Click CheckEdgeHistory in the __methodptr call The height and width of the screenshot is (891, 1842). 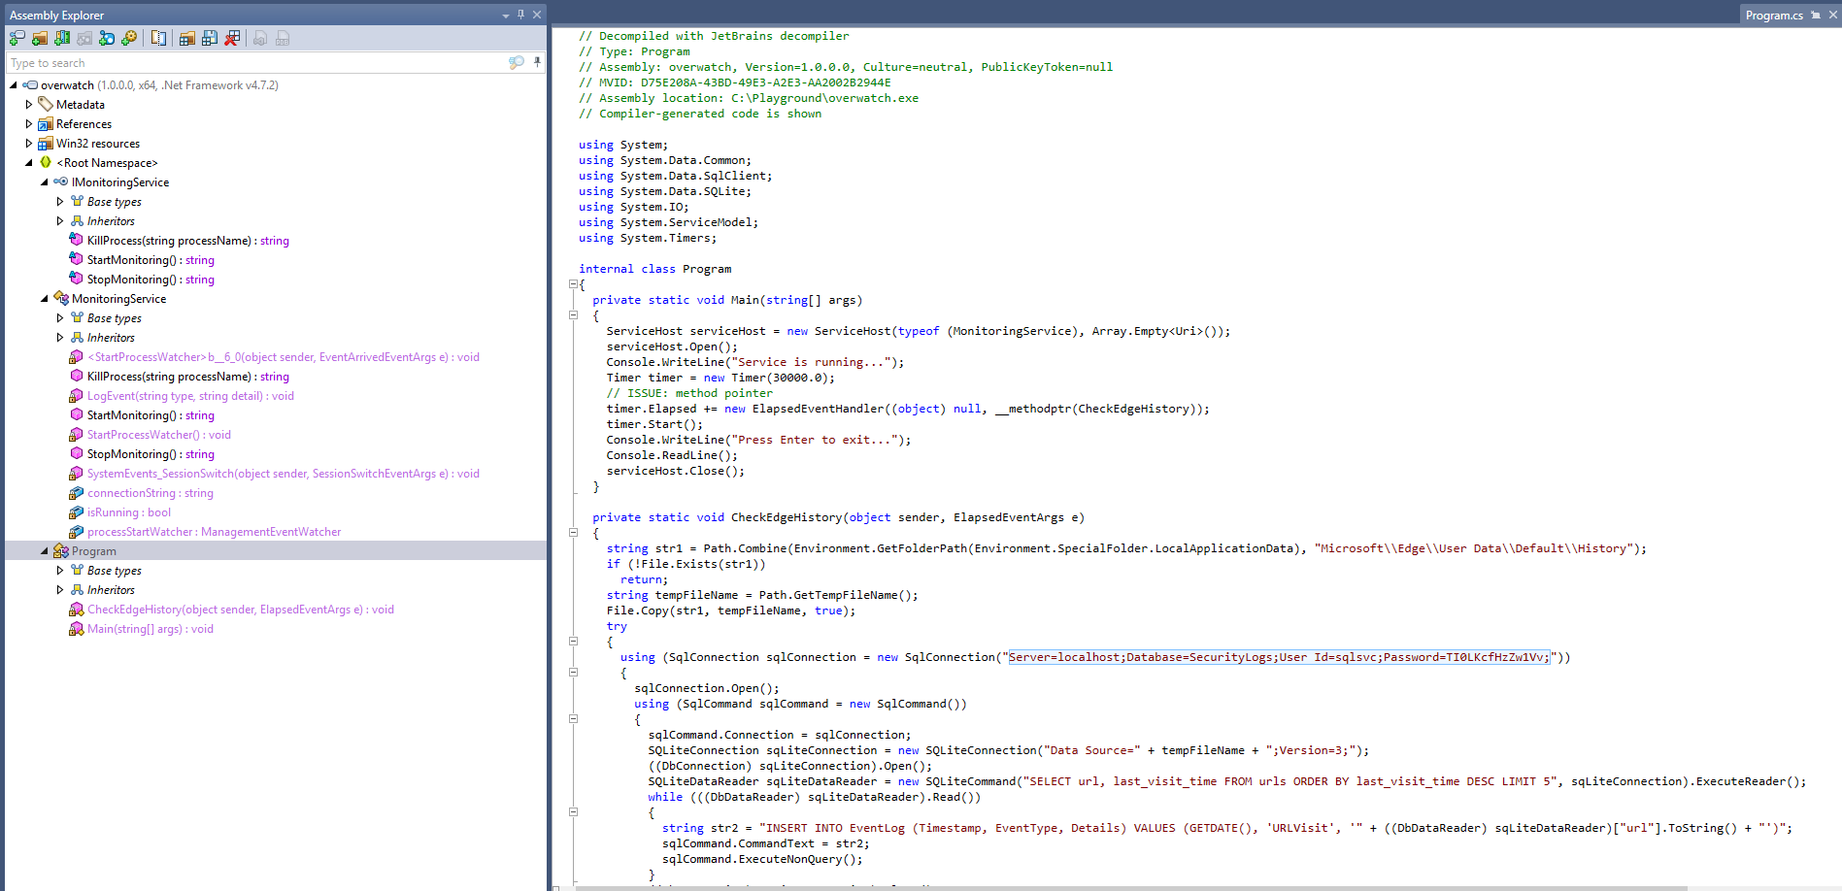1134,409
